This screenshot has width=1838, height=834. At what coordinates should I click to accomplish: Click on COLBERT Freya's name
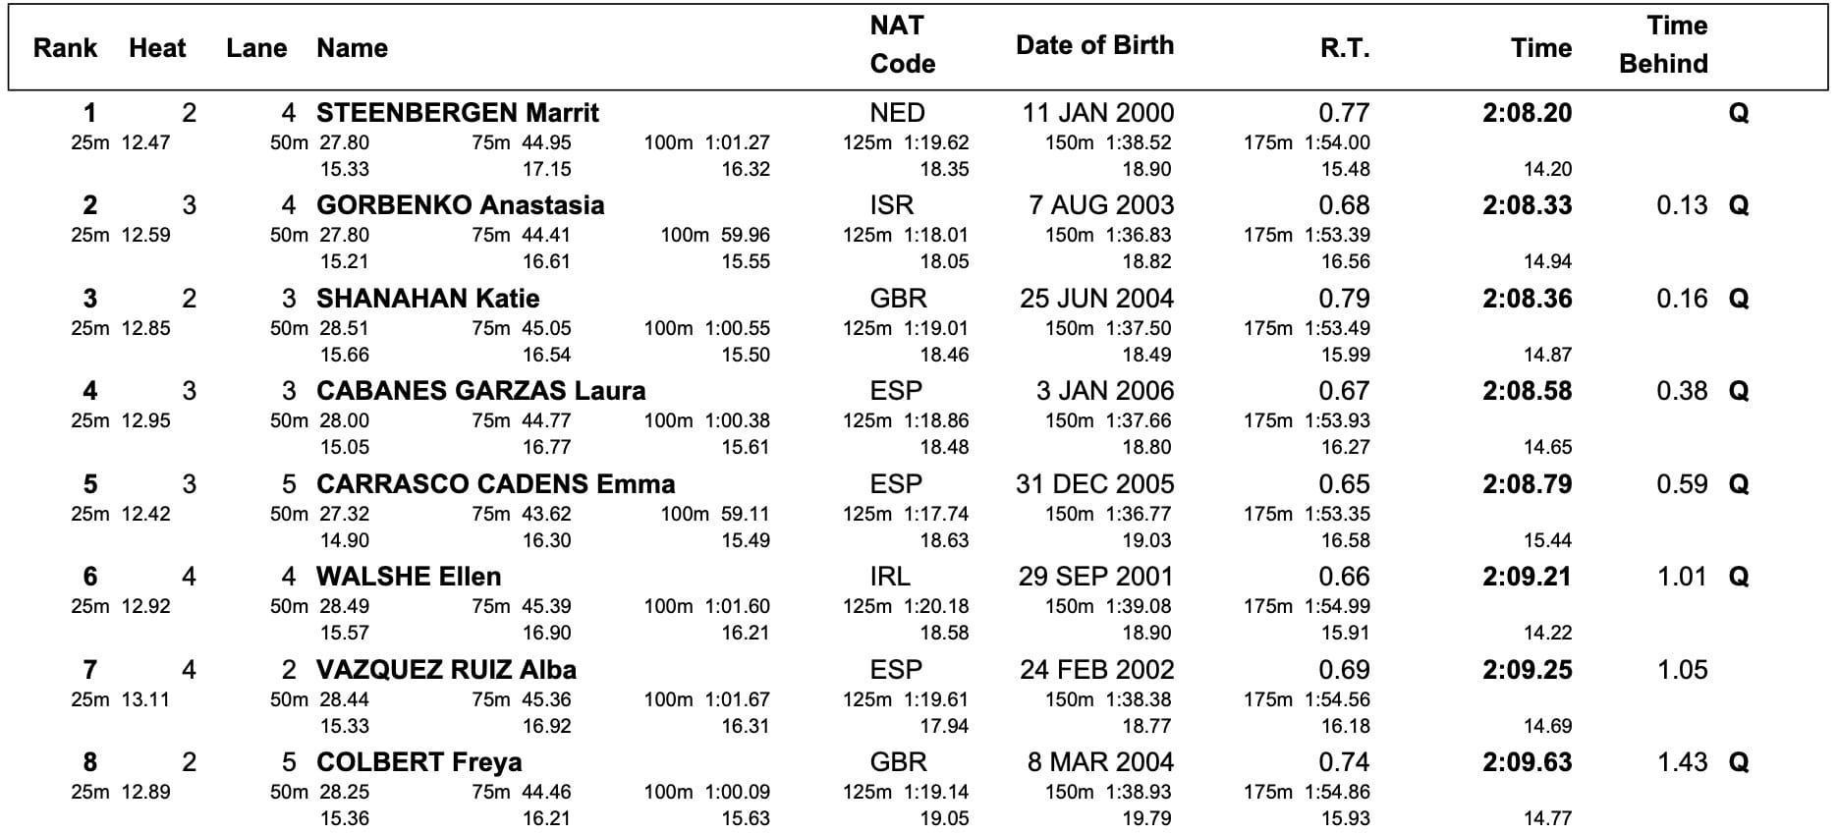pyautogui.click(x=418, y=762)
